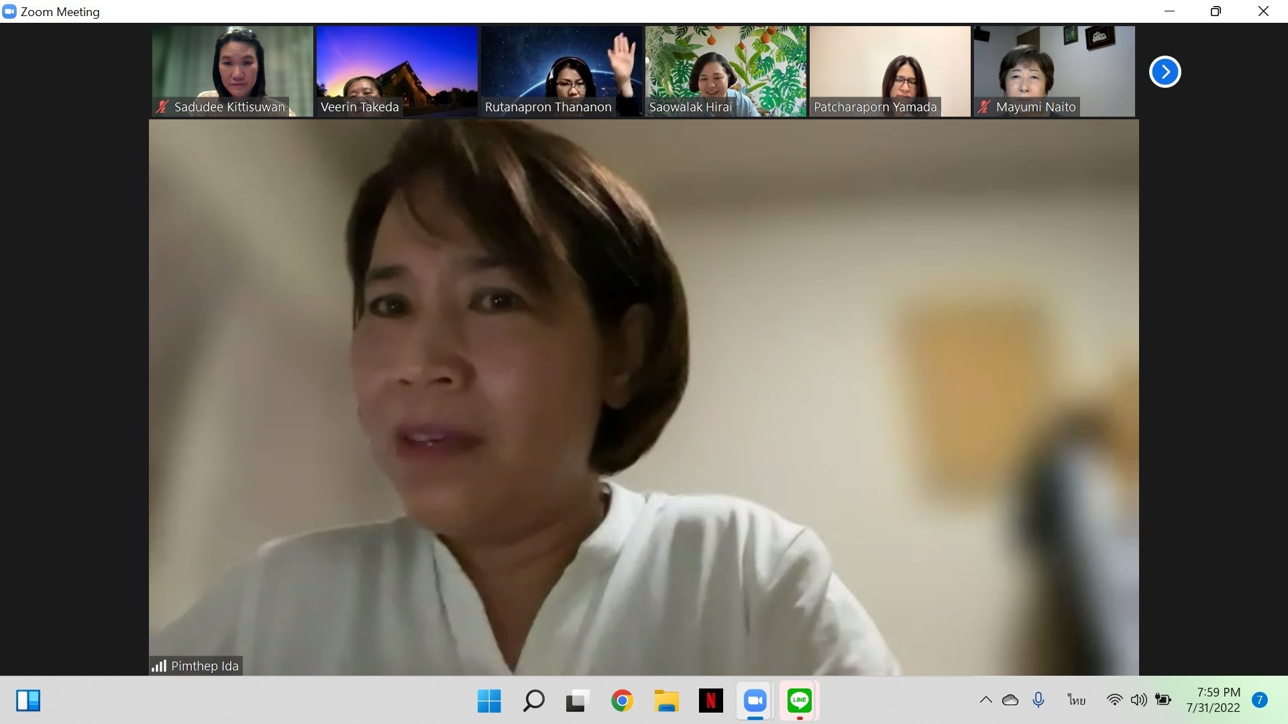The image size is (1288, 724).
Task: Click the Zoom taskbar icon
Action: tap(755, 701)
